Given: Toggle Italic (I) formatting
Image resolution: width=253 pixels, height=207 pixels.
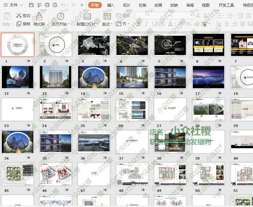Looking at the screenshot, I should tap(146, 24).
